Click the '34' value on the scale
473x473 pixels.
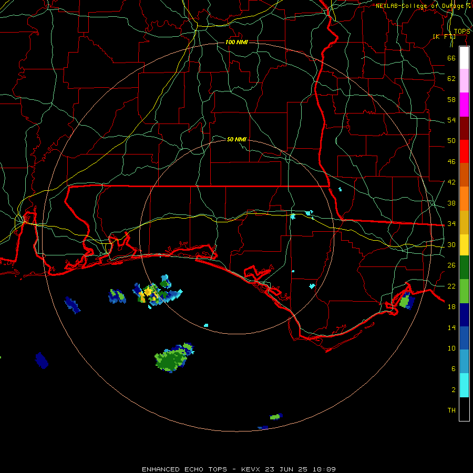click(x=451, y=224)
